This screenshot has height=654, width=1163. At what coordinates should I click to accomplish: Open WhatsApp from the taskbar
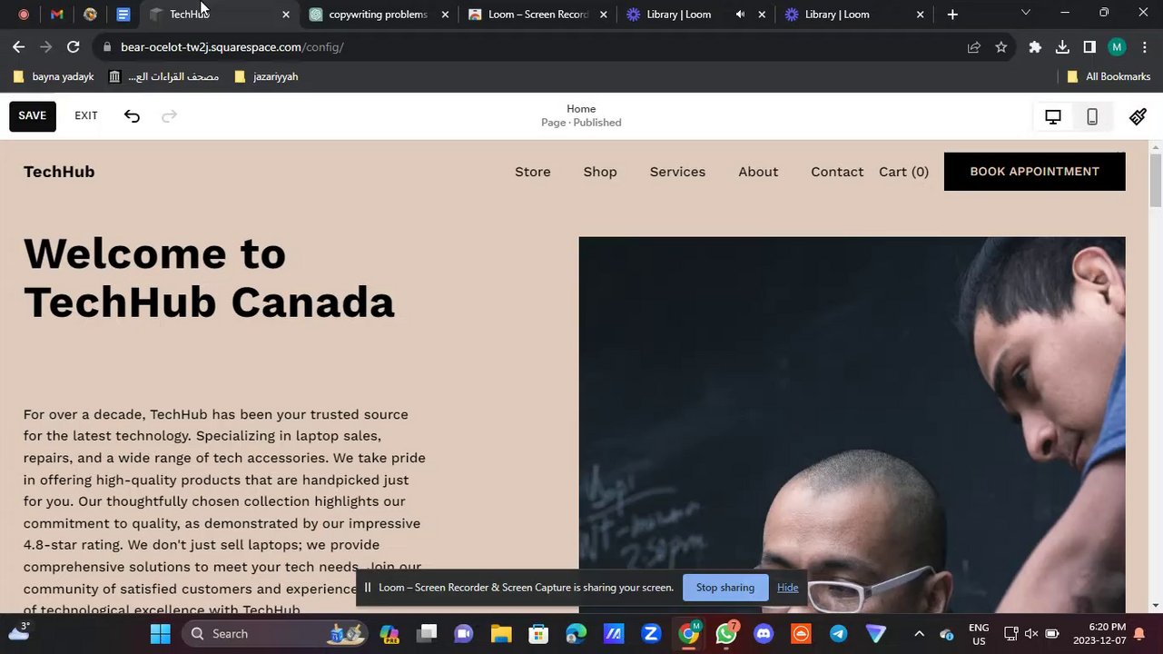point(726,633)
